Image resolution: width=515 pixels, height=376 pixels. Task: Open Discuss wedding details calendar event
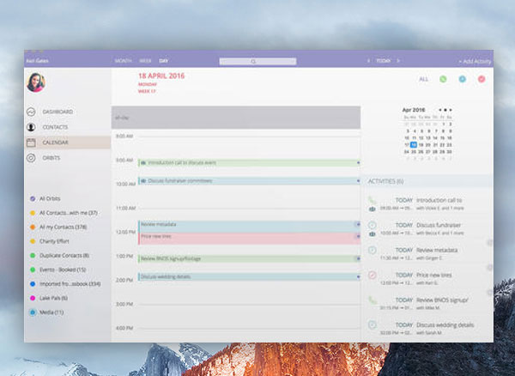coord(249,276)
